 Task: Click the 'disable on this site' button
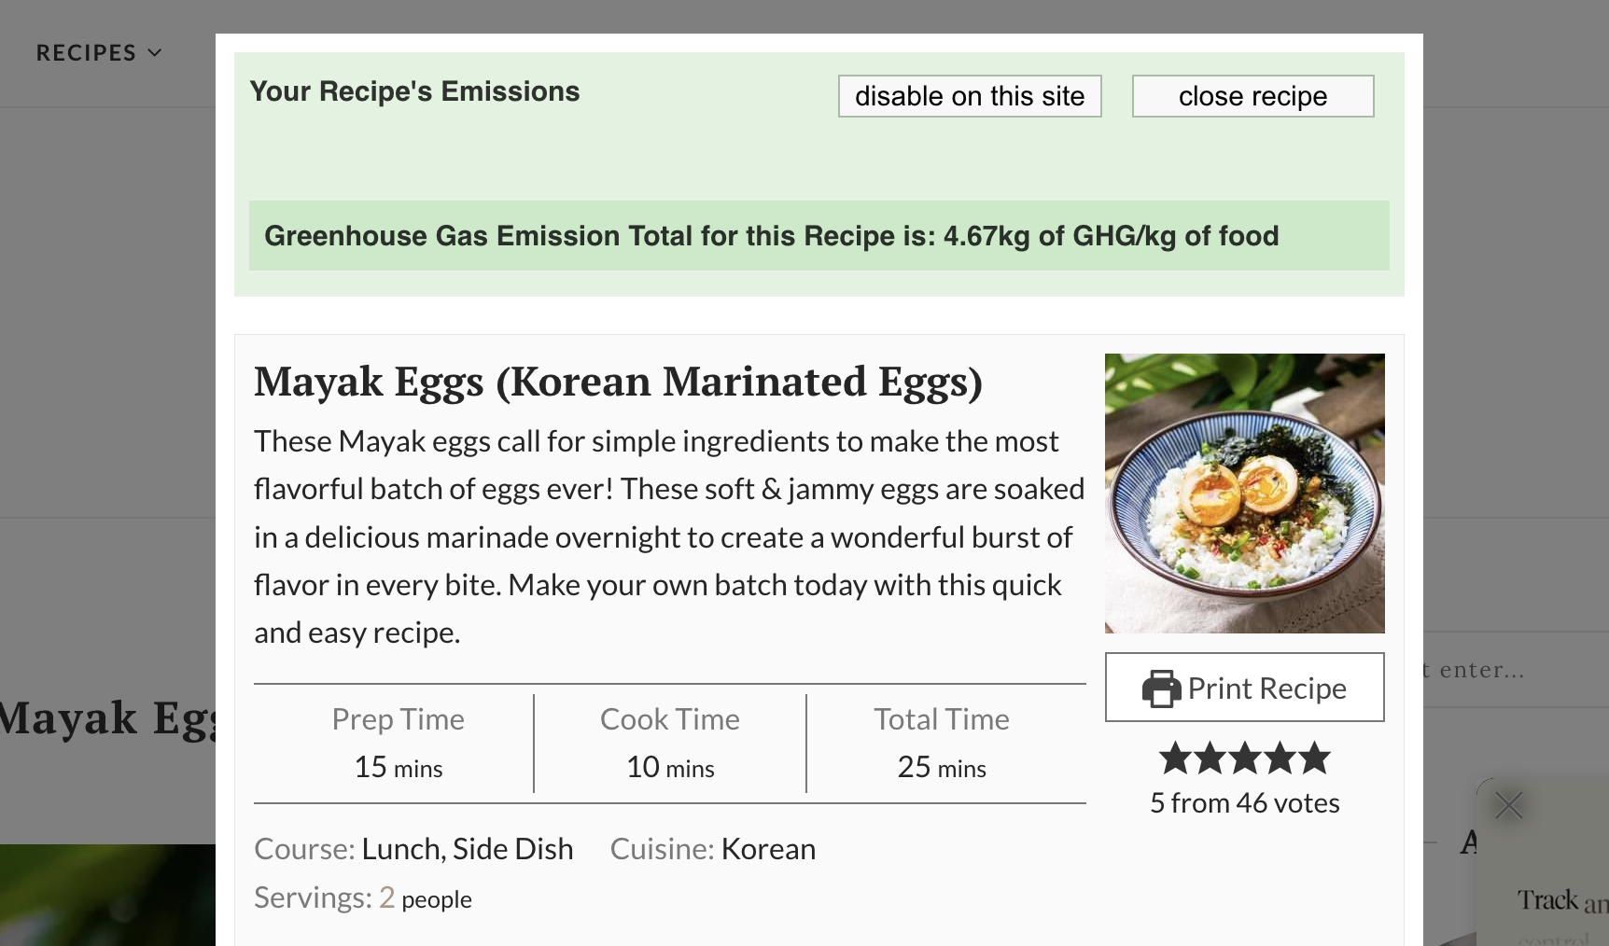969,95
